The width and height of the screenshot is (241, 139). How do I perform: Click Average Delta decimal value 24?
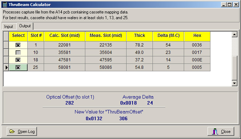coord(150,103)
